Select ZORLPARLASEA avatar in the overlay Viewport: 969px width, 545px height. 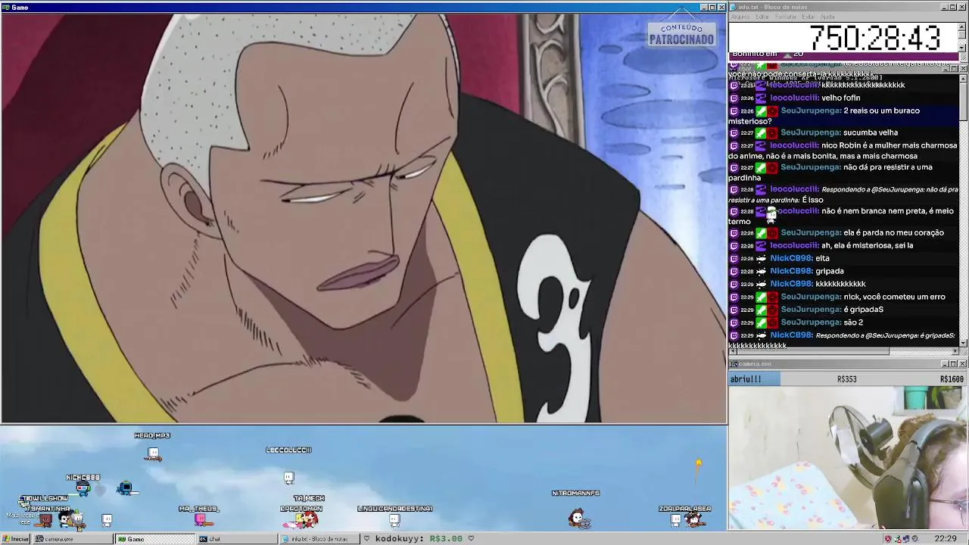point(693,519)
